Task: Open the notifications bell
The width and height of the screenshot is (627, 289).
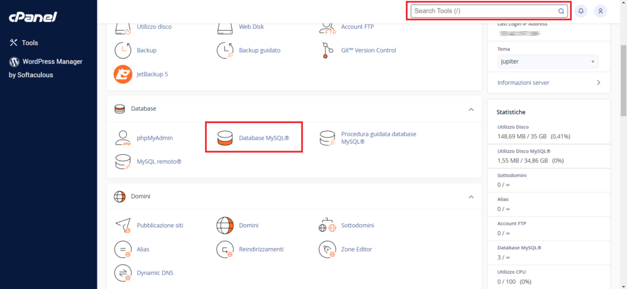Action: pos(581,11)
